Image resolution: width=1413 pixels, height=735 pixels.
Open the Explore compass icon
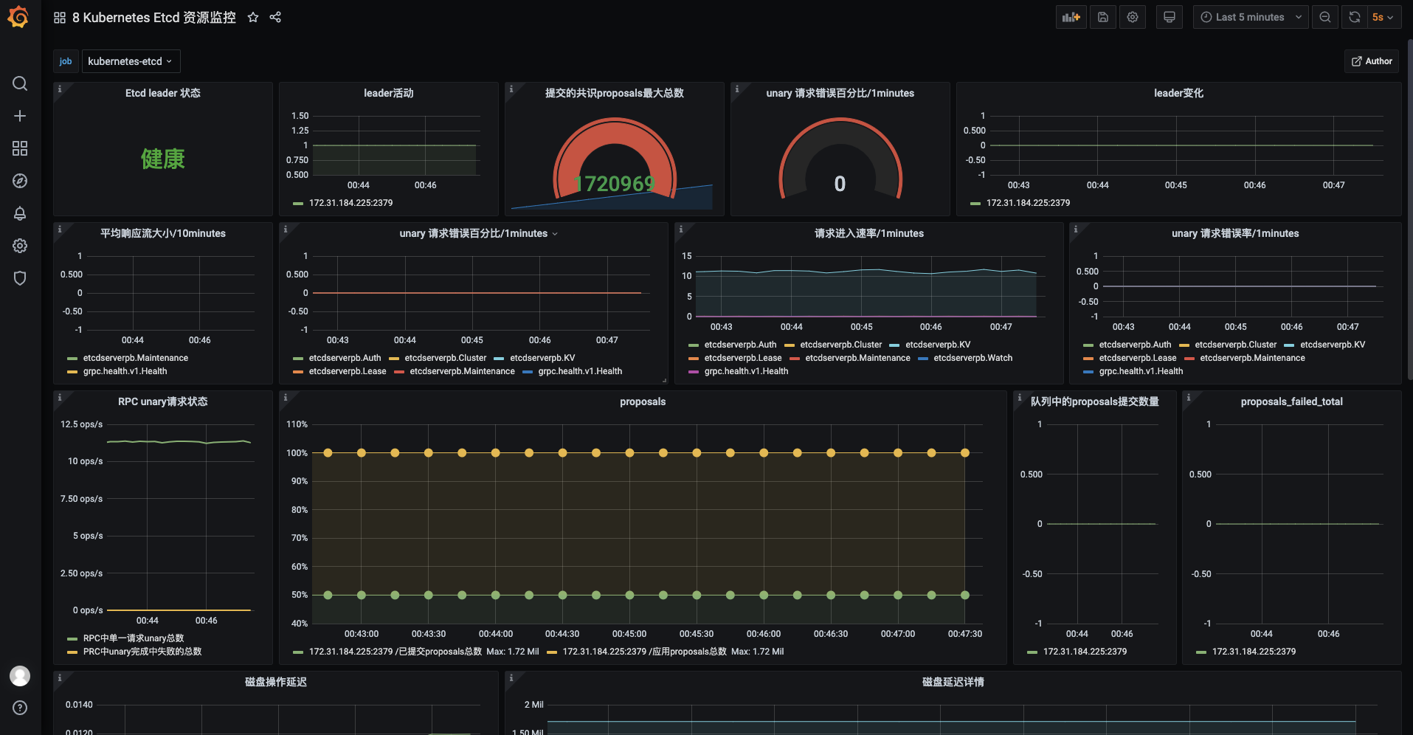point(20,181)
